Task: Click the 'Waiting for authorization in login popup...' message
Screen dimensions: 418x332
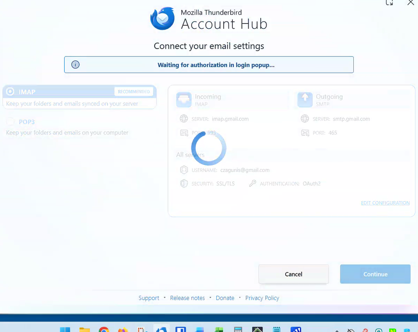Action: 216,65
